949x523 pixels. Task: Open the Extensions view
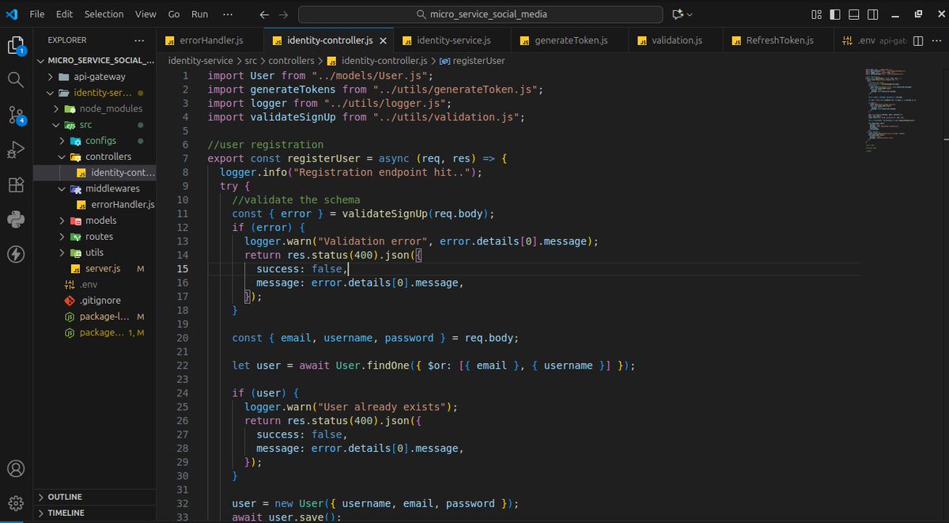tap(16, 184)
